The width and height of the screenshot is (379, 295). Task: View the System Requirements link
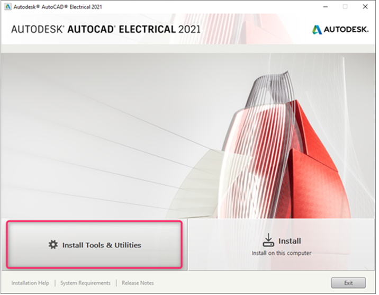[x=85, y=283]
